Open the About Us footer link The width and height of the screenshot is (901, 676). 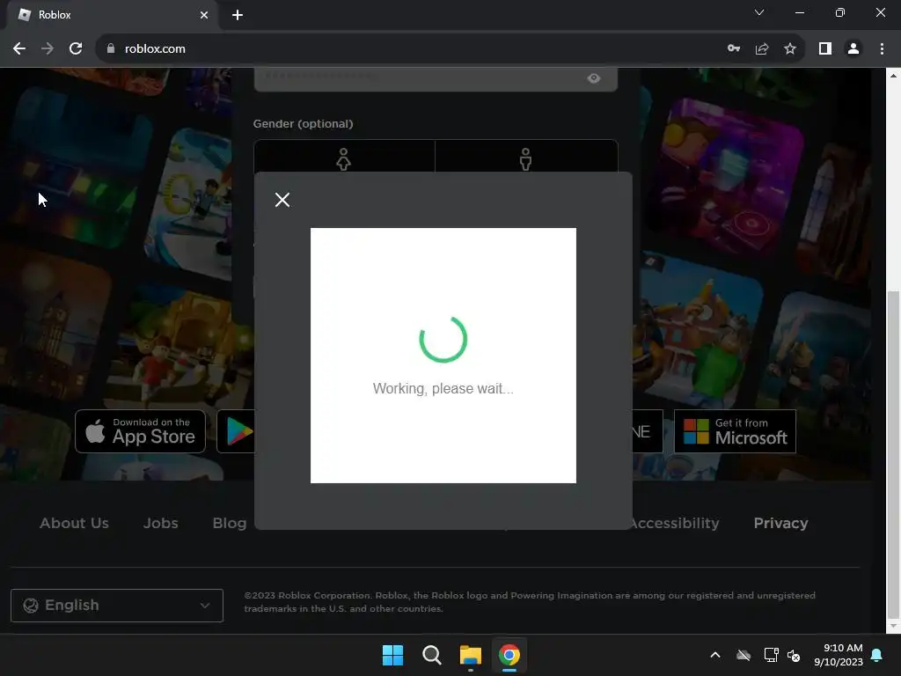[74, 523]
